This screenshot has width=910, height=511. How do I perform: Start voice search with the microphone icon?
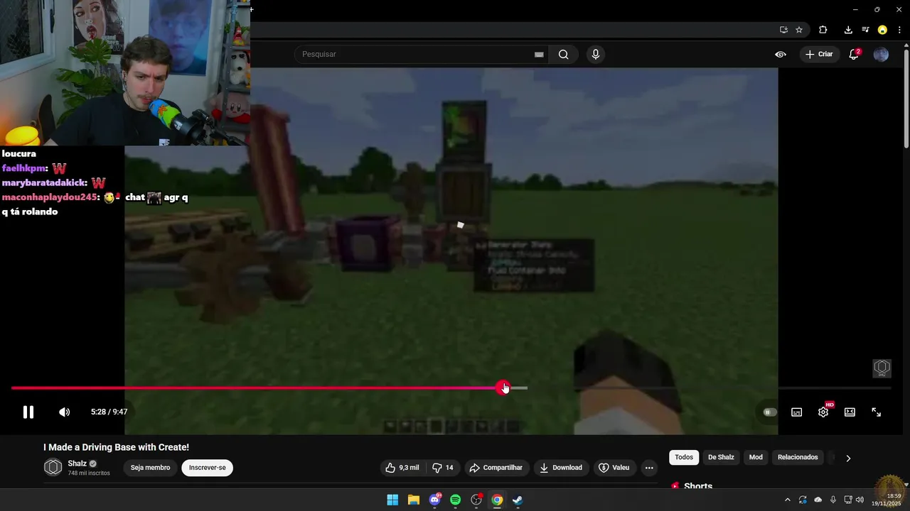point(596,55)
